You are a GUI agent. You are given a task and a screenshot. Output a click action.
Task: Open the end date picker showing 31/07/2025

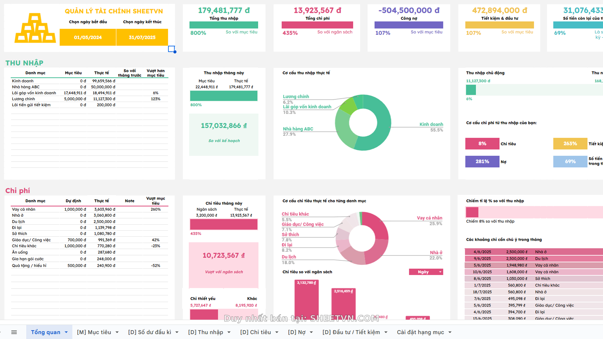[x=142, y=37]
